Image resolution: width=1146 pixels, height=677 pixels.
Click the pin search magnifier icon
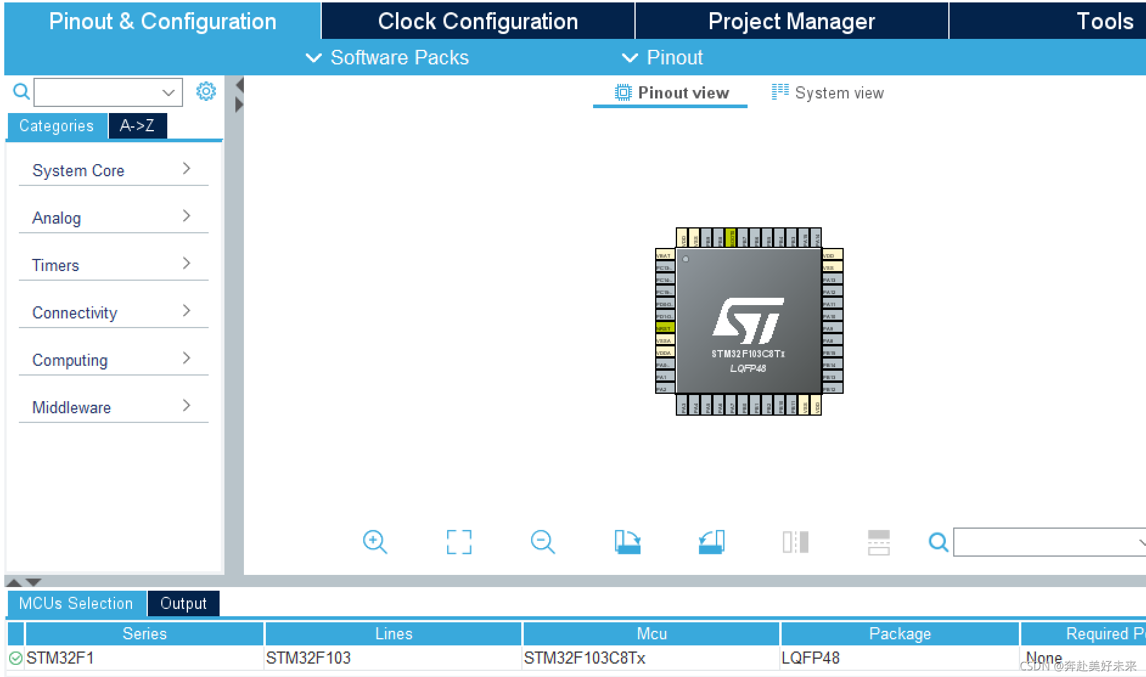(x=939, y=542)
